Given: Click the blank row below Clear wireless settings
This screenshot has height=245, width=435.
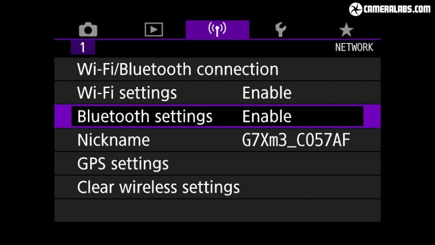Looking at the screenshot, I should (217, 210).
